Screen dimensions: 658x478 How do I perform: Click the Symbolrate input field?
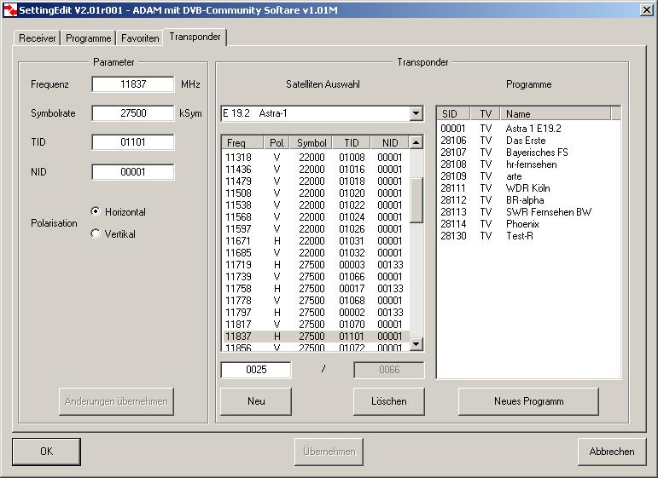click(132, 113)
